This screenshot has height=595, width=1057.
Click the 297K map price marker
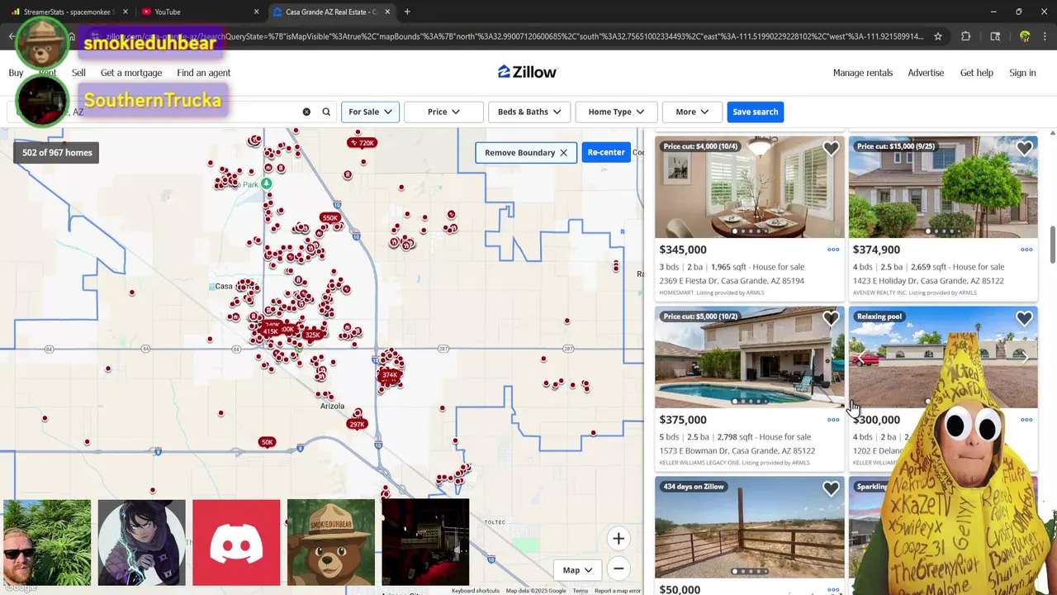tap(357, 425)
